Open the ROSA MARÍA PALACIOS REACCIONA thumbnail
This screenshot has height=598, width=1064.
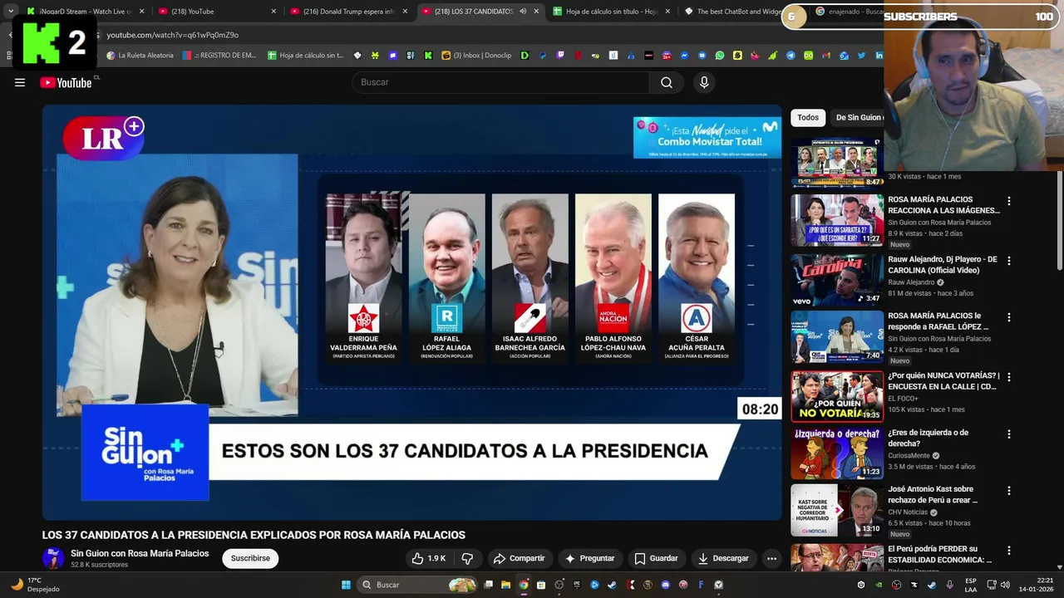(837, 220)
